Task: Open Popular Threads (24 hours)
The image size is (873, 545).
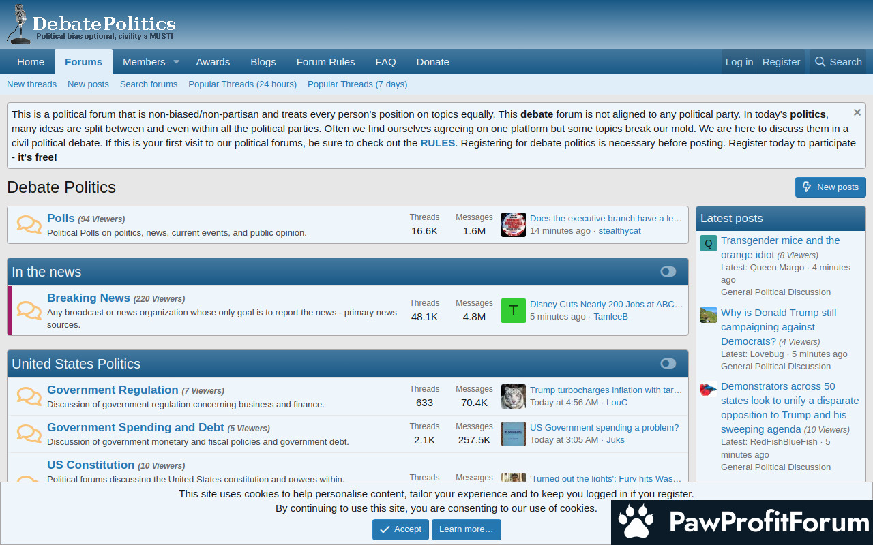Action: [x=243, y=84]
